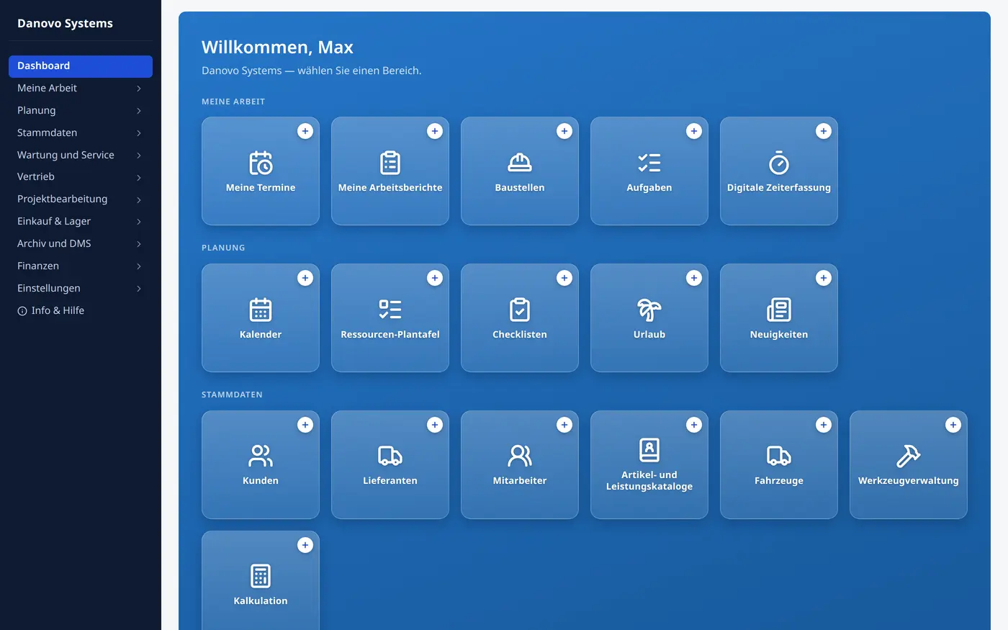Open the Mitarbeiter people icon
Viewport: 1008px width, 630px height.
click(520, 456)
